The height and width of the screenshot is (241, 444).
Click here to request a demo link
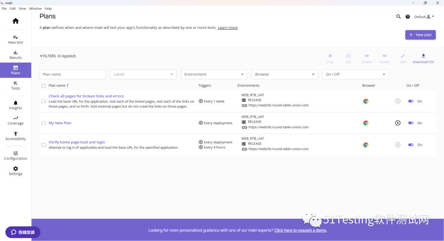click(301, 230)
